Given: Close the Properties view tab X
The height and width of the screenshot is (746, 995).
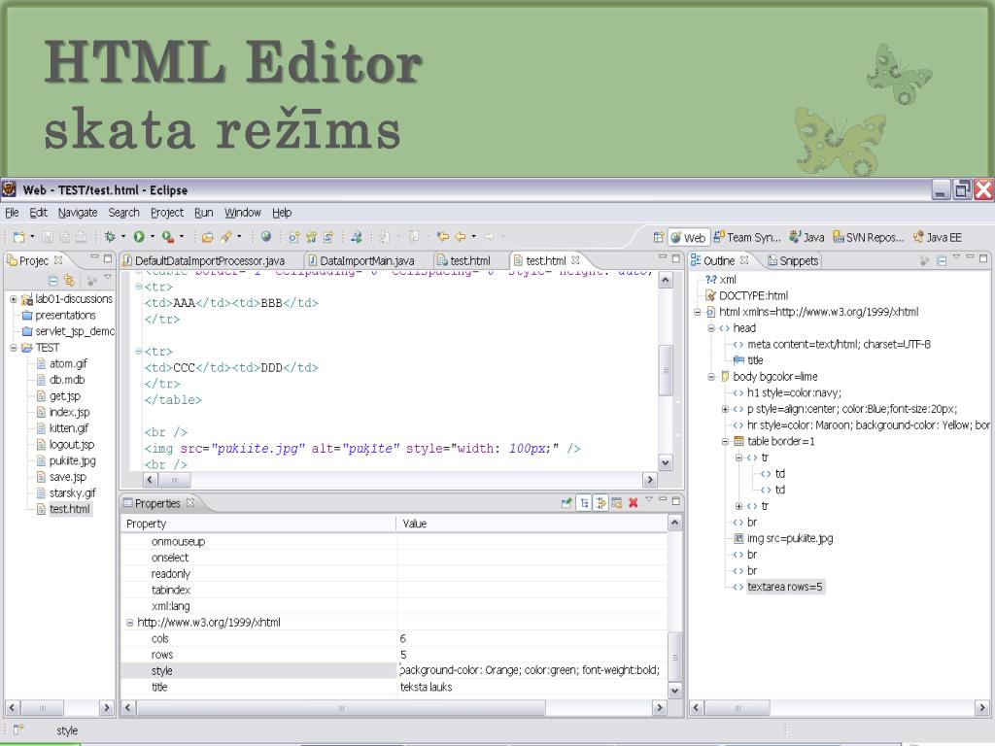Looking at the screenshot, I should click(189, 503).
